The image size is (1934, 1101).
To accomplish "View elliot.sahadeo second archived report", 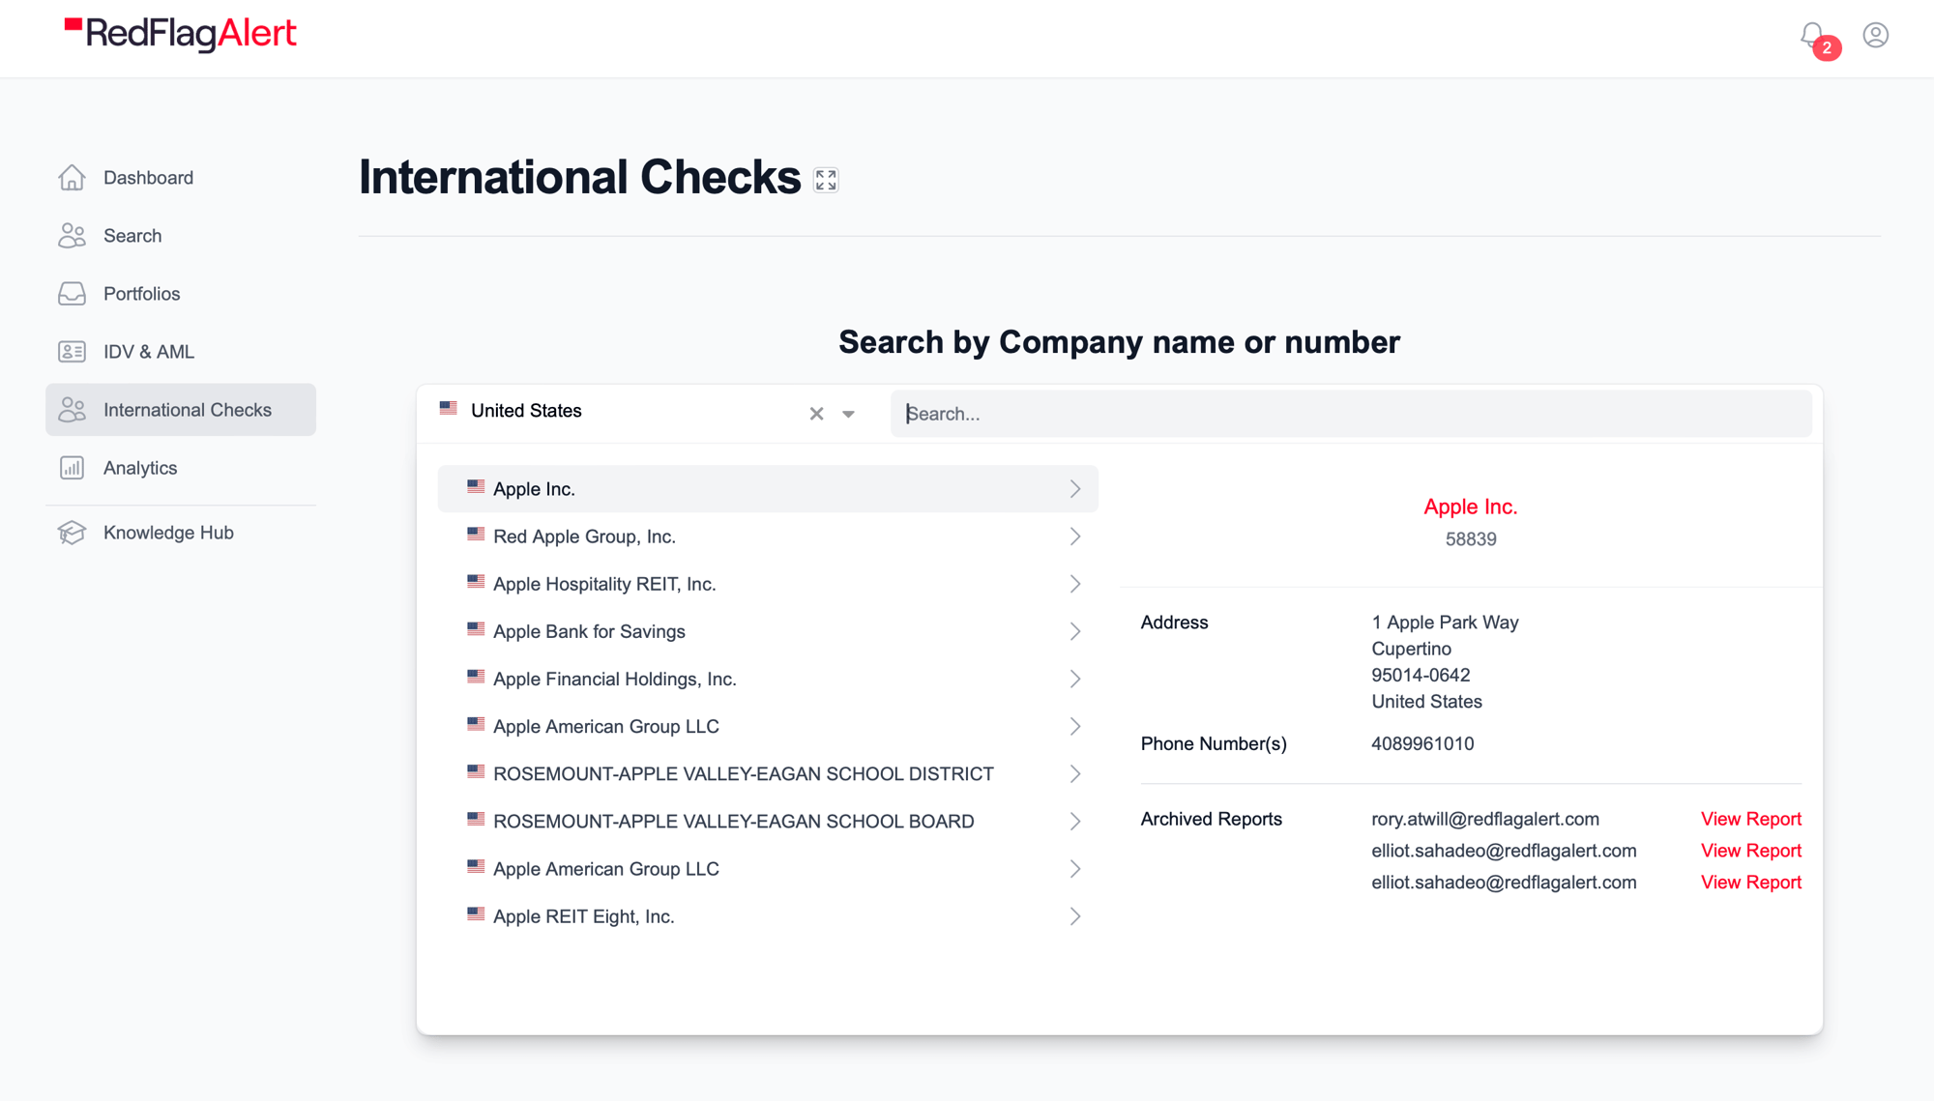I will (x=1749, y=881).
